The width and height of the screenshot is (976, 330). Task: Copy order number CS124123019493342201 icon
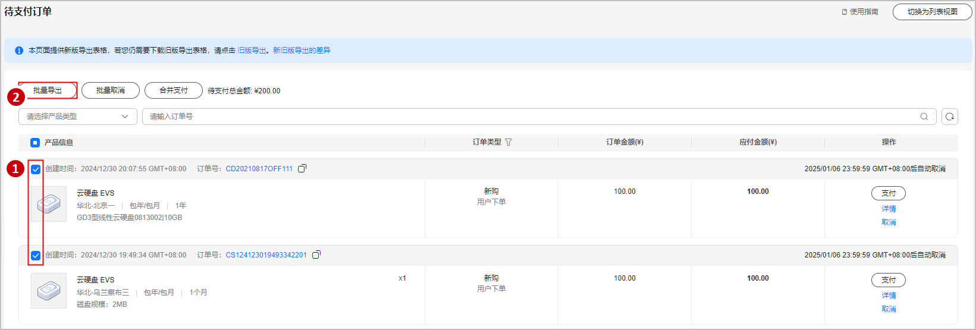(316, 255)
